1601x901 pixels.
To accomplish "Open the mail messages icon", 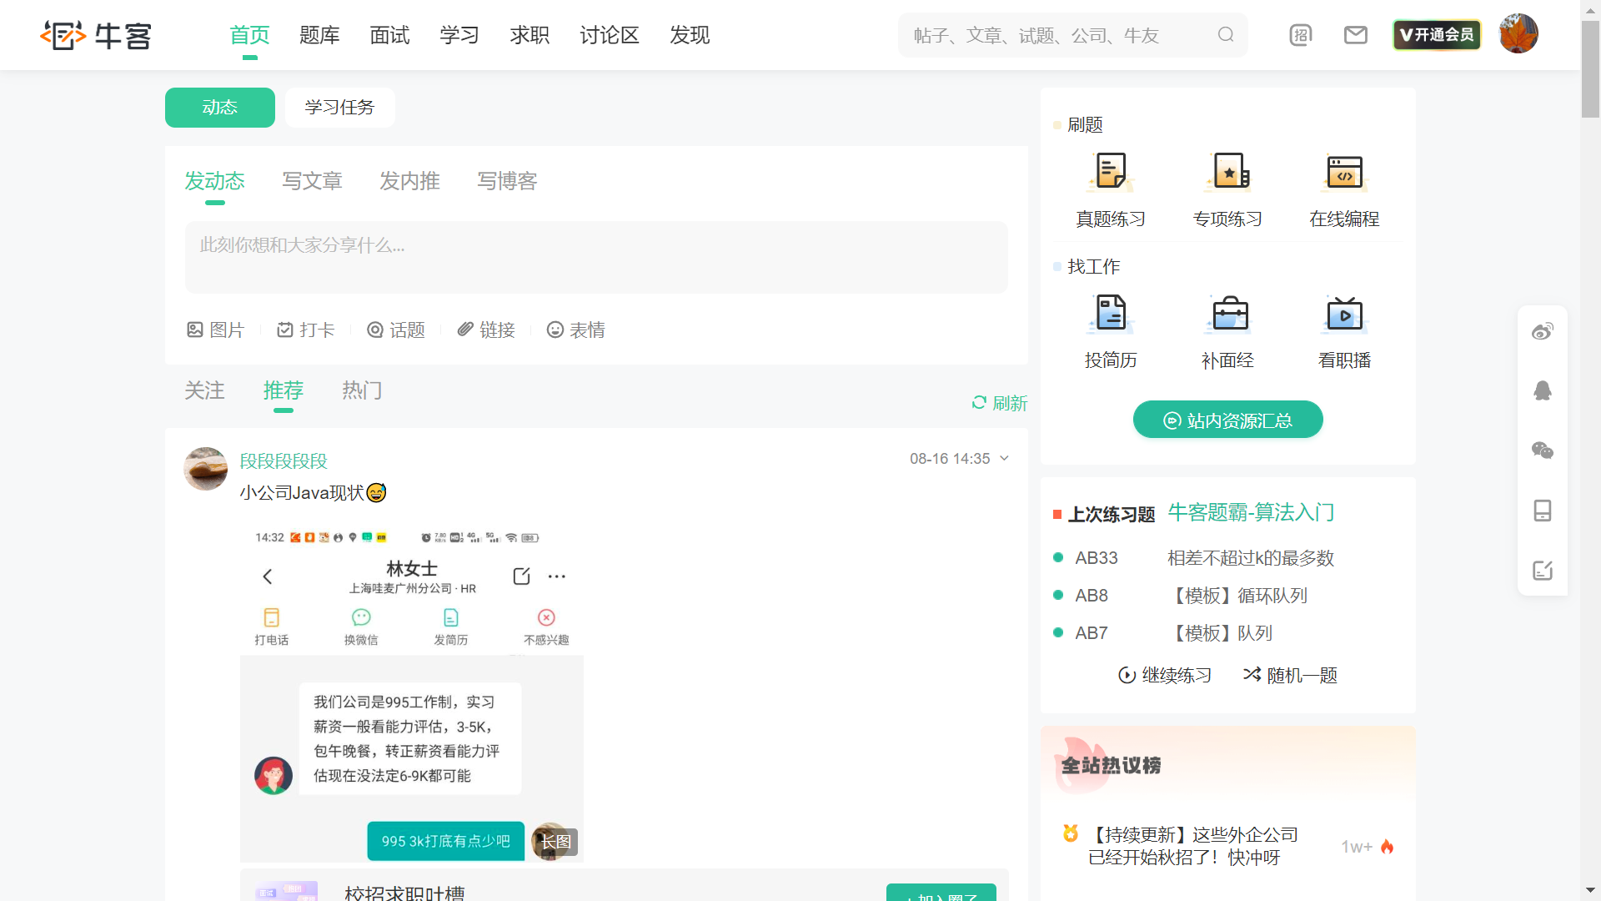I will click(x=1355, y=35).
